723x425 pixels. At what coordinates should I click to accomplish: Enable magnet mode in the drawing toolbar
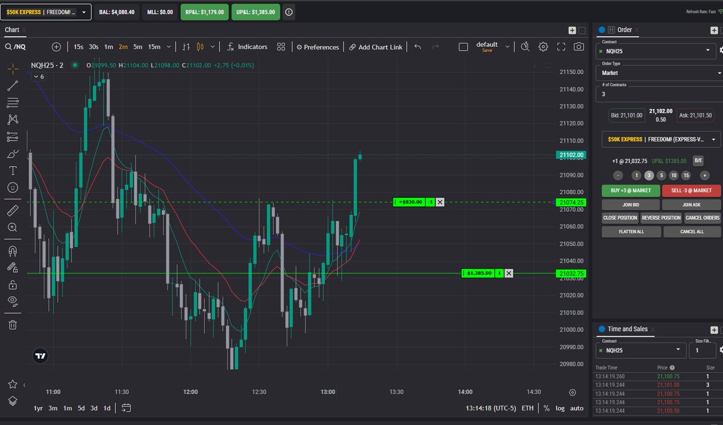[x=12, y=250]
